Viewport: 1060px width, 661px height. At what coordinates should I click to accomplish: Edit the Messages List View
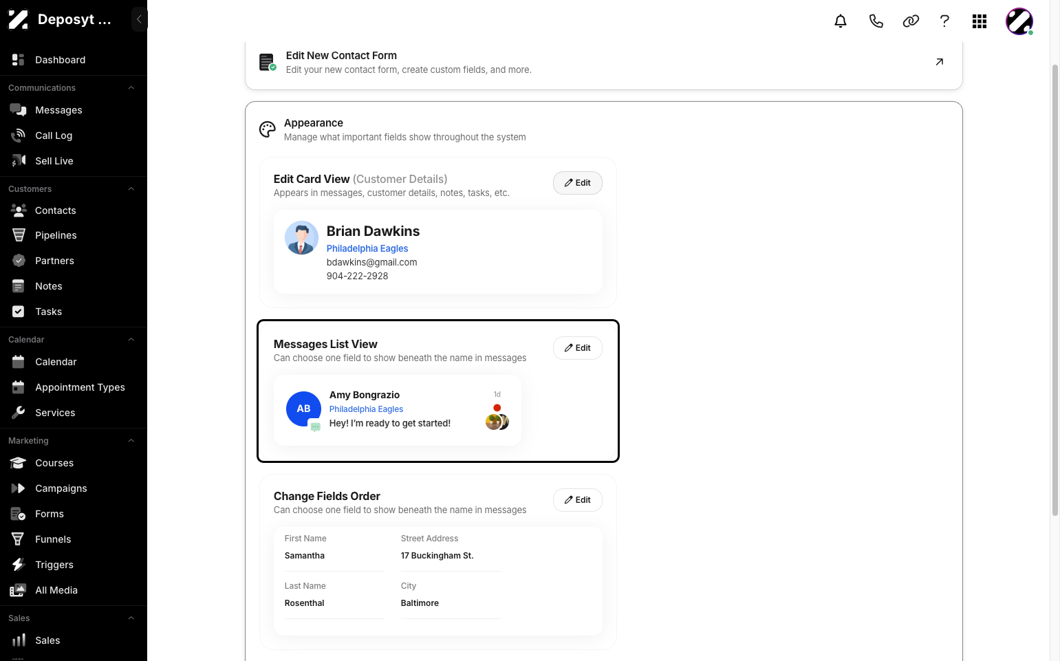(578, 348)
